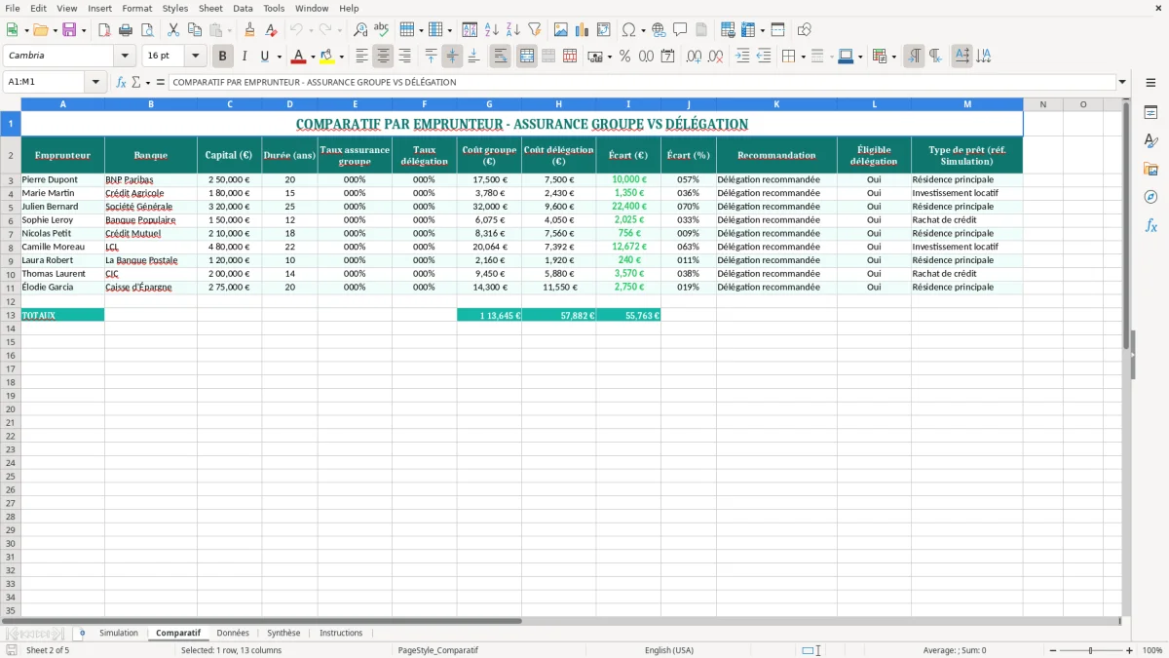
Task: Click the Save document icon
Action: tap(69, 30)
